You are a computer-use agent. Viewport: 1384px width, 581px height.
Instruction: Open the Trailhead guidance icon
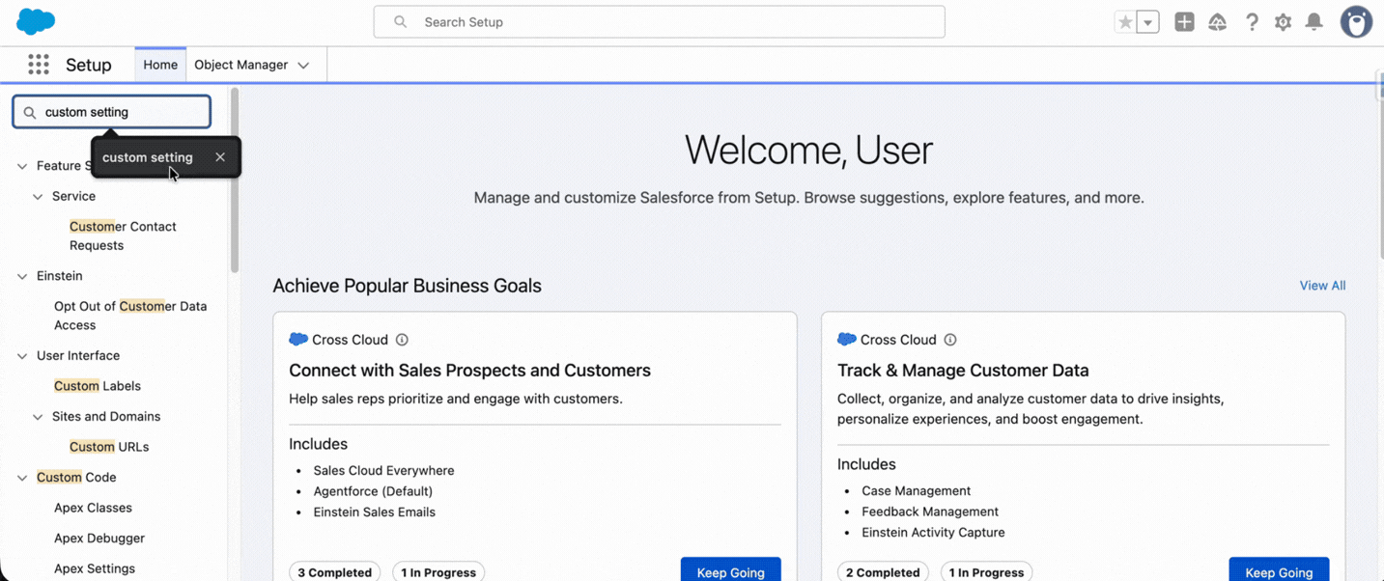(x=1217, y=22)
